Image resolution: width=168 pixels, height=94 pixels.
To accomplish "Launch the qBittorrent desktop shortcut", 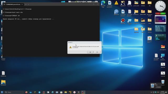I will (116, 12).
